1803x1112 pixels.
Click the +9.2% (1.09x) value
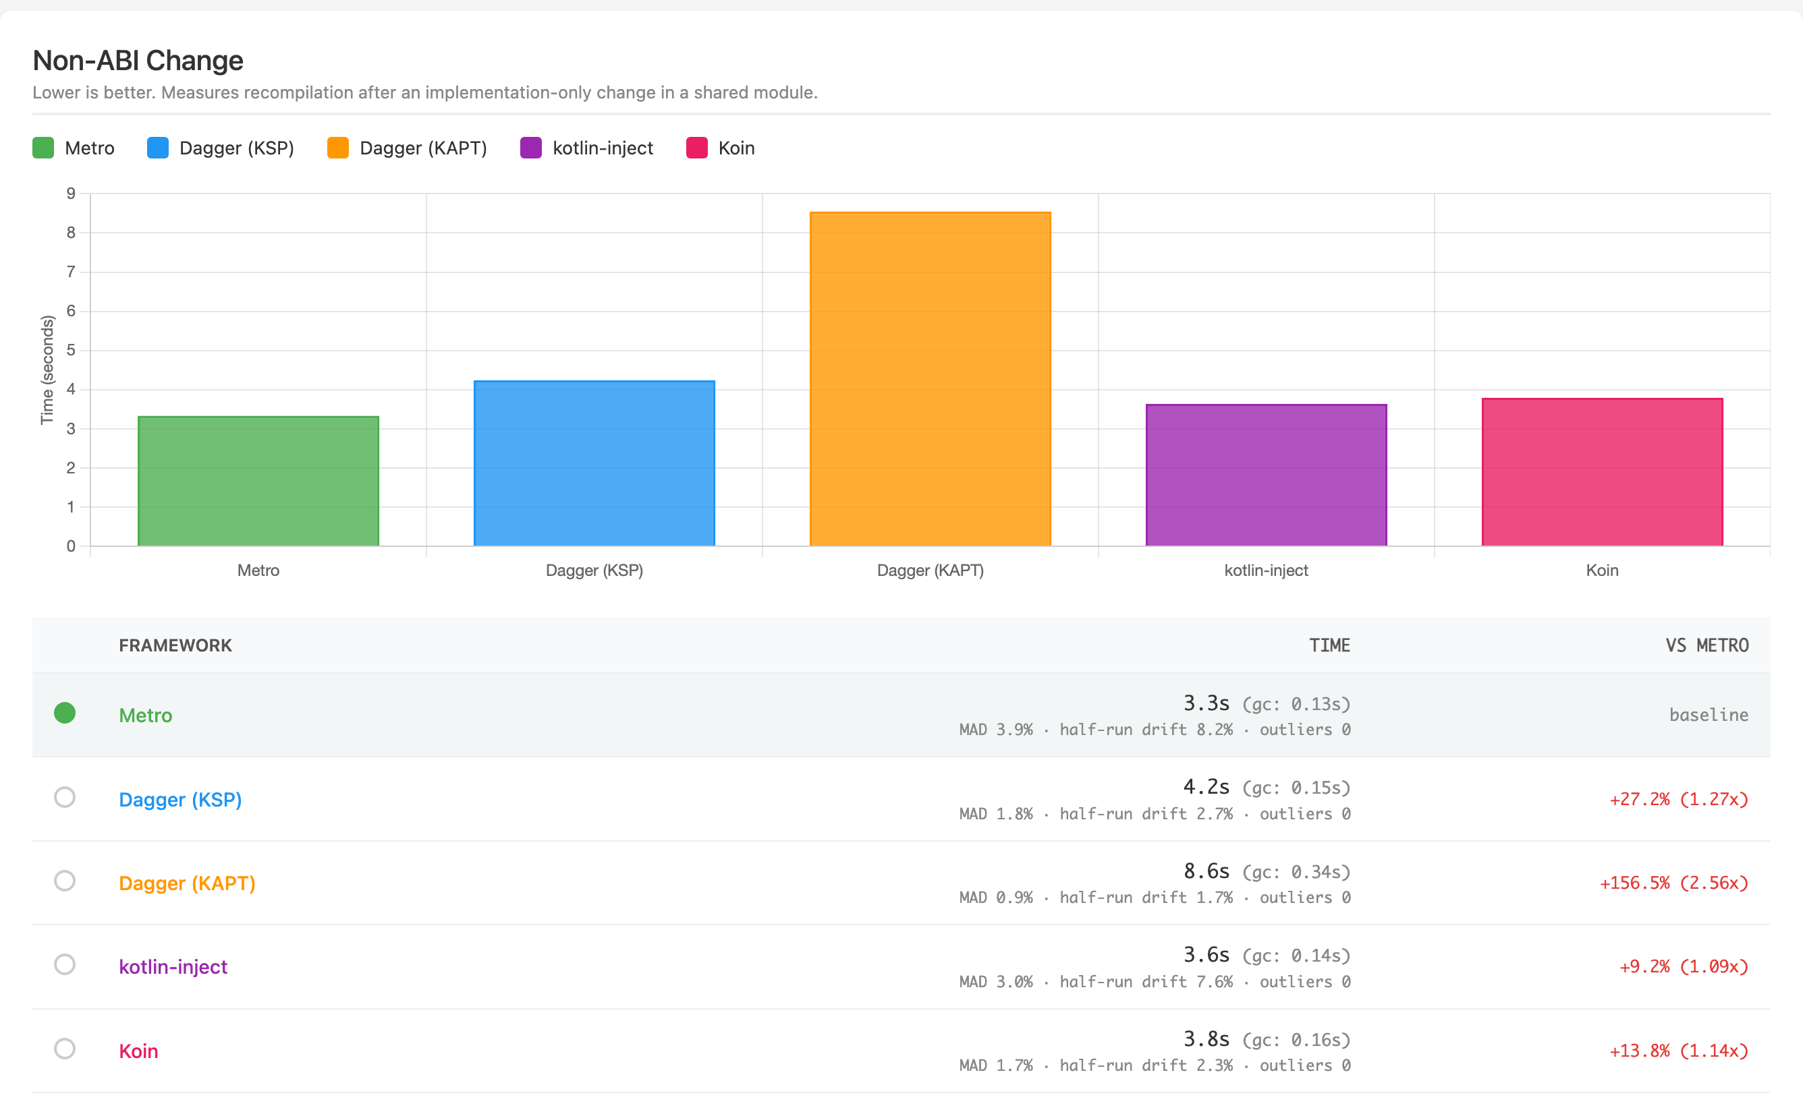[1684, 967]
